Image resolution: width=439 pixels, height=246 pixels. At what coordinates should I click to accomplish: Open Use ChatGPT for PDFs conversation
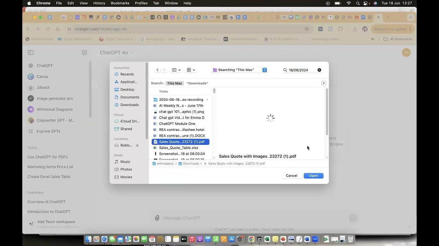click(48, 157)
